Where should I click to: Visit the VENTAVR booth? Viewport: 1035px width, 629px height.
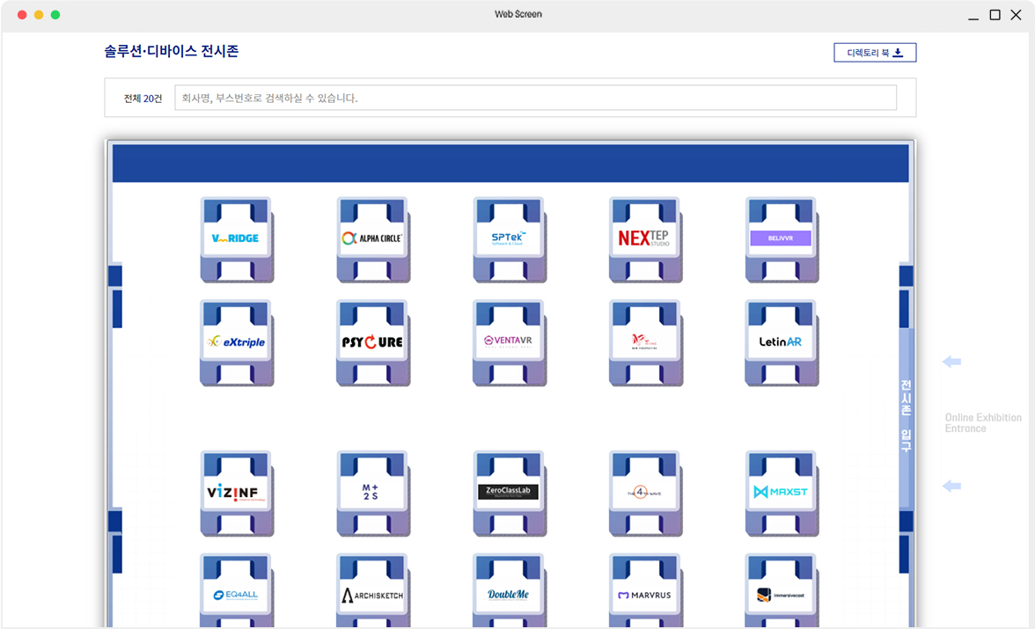(x=508, y=341)
